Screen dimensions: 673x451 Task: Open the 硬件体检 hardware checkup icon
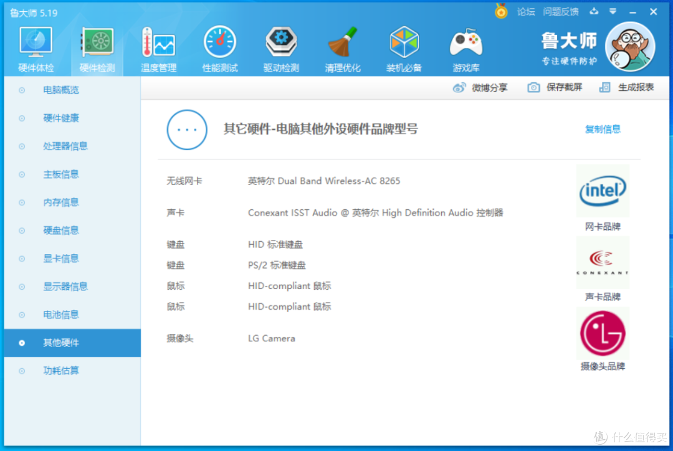(36, 49)
